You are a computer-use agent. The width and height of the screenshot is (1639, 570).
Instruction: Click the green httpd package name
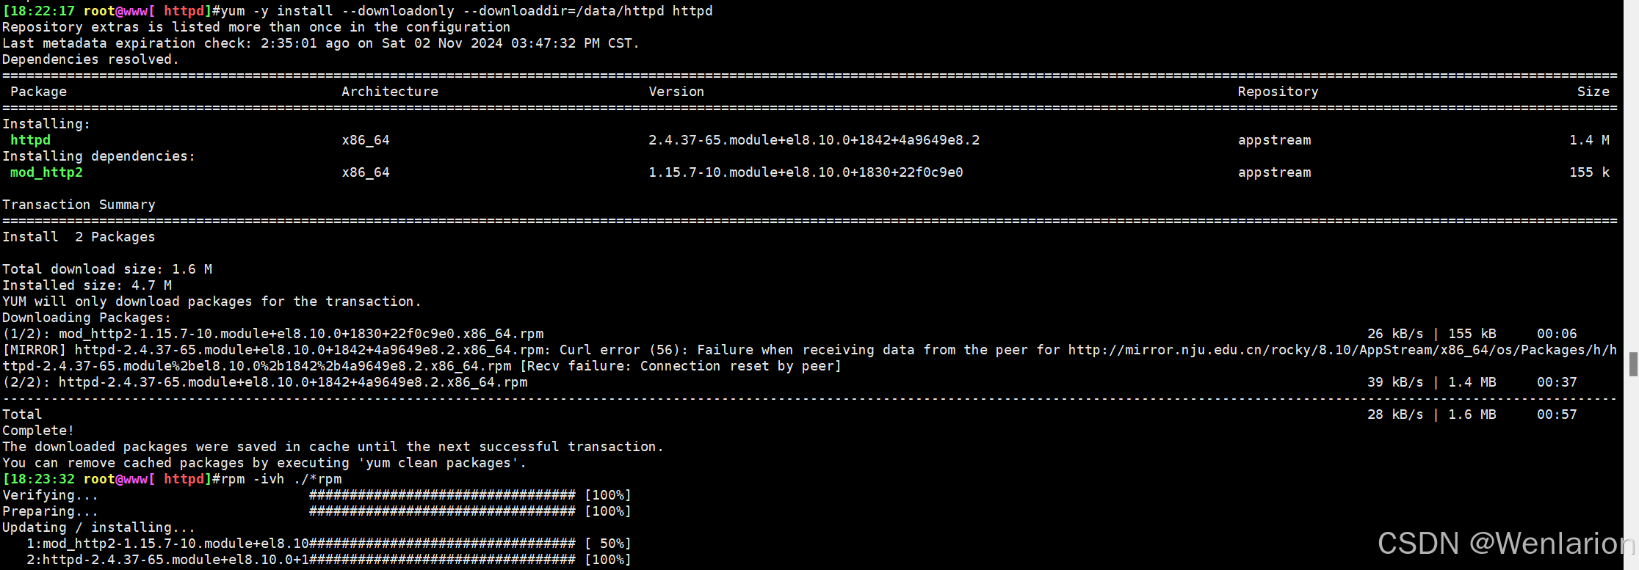tap(30, 140)
